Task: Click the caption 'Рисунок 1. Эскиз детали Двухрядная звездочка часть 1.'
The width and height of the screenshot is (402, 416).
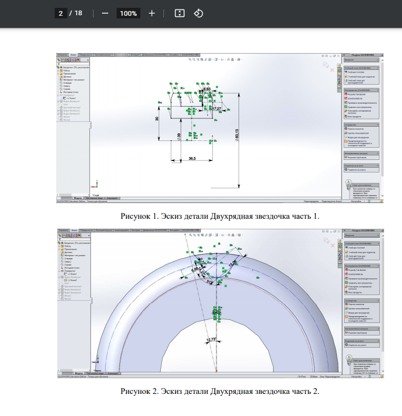Action: pyautogui.click(x=220, y=216)
